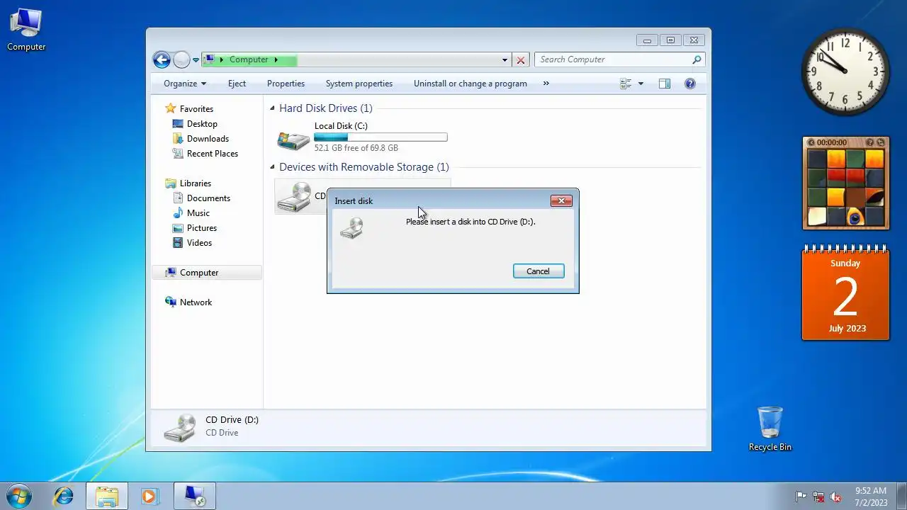This screenshot has height=510, width=907.
Task: Open Desktop in Favorites
Action: click(202, 124)
